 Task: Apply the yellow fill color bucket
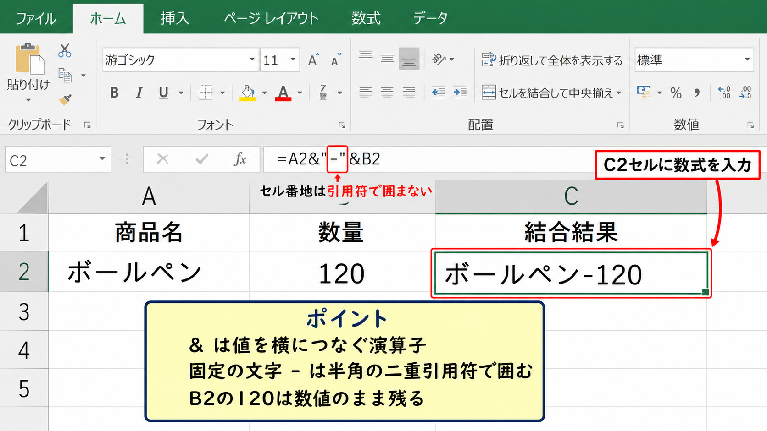pos(248,93)
